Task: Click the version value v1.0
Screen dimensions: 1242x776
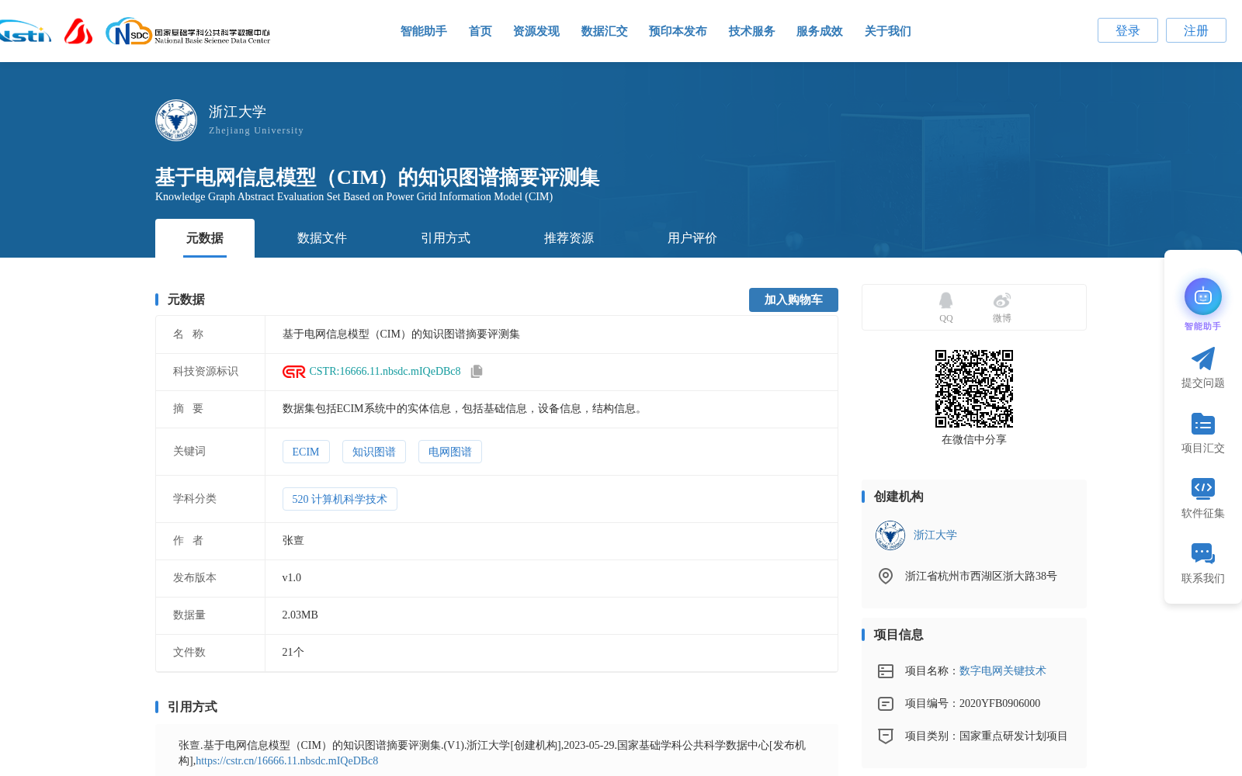Action: [x=292, y=578]
